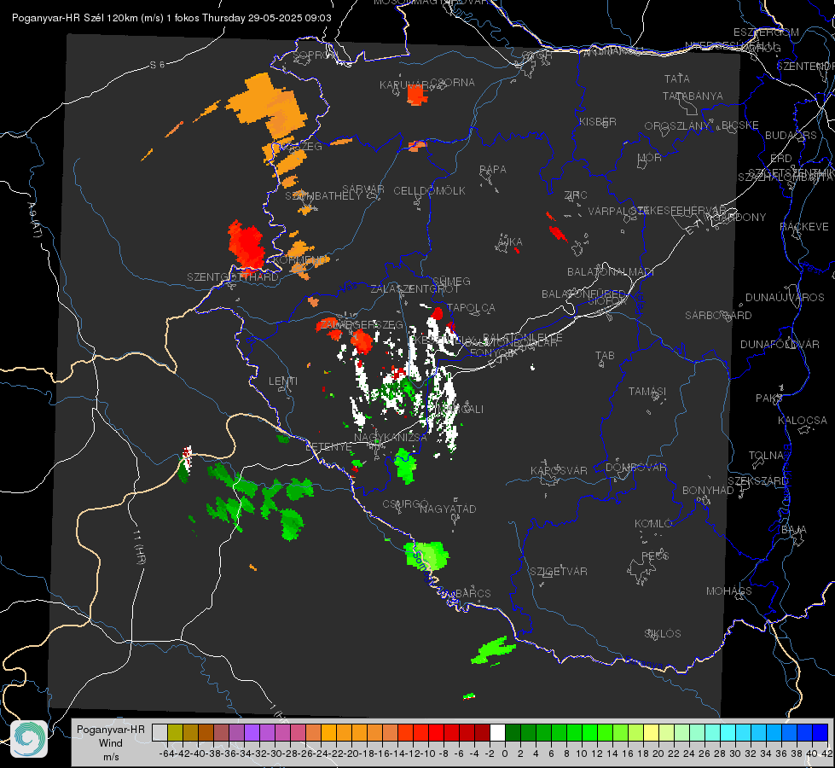Select the SZIGETVAR label
Image resolution: width=835 pixels, height=768 pixels.
tap(559, 572)
